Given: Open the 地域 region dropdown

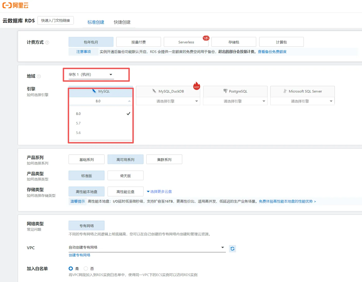Looking at the screenshot, I should [x=91, y=75].
